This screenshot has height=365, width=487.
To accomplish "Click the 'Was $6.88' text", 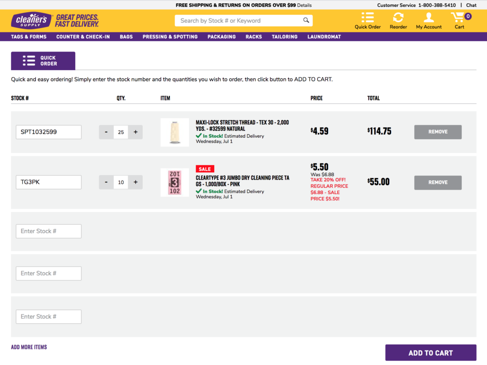I will pos(322,175).
